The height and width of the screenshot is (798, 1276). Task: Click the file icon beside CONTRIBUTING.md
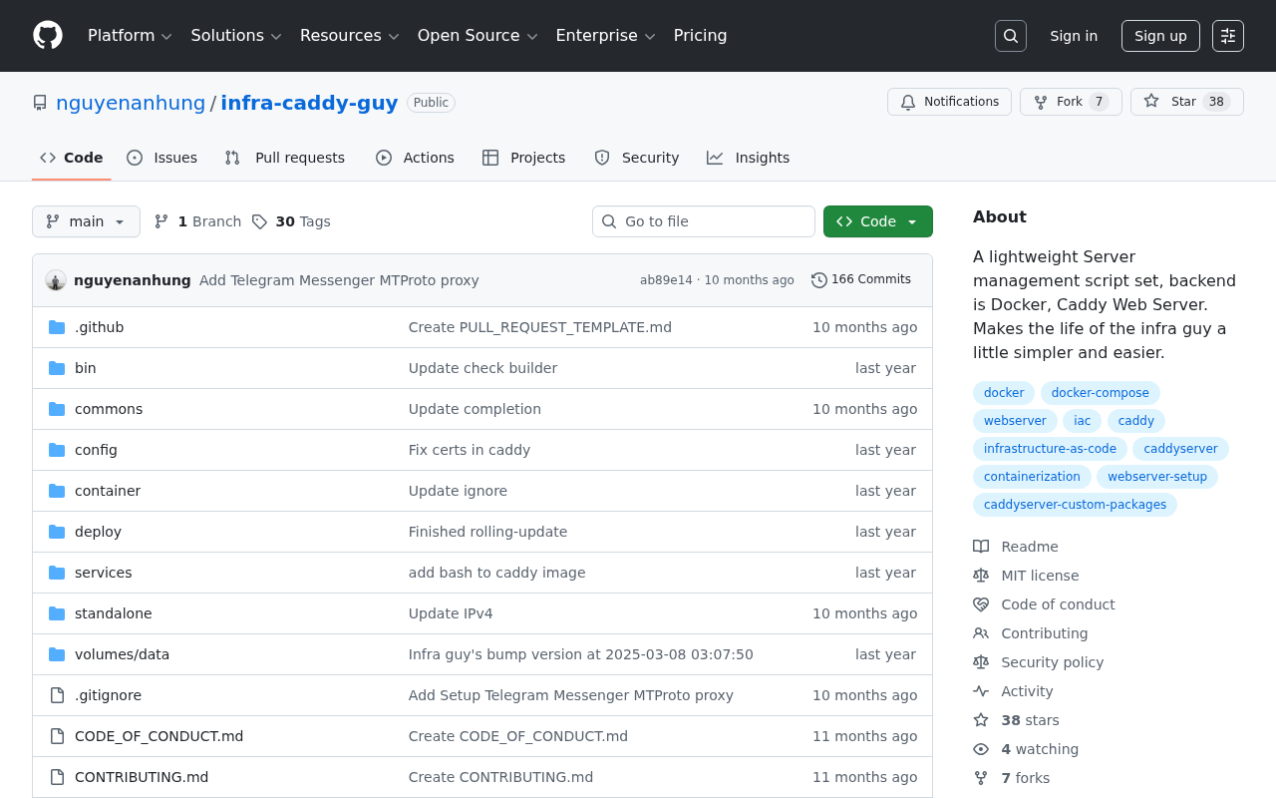tap(57, 776)
